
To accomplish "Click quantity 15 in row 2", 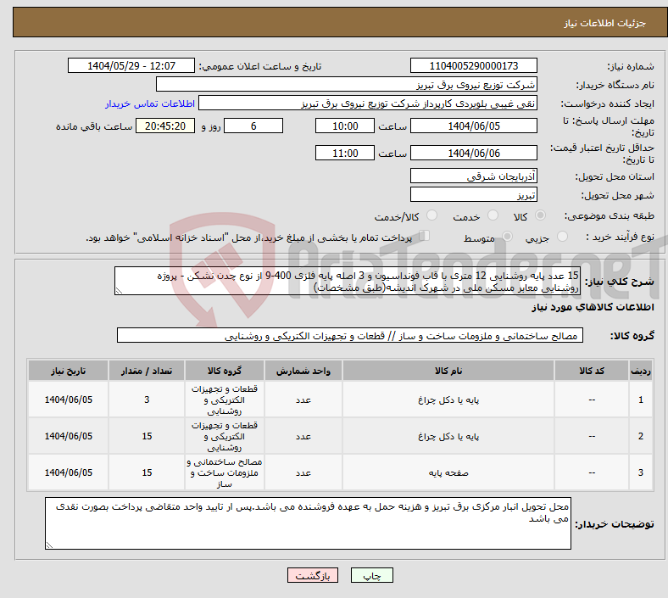I will click(x=147, y=437).
